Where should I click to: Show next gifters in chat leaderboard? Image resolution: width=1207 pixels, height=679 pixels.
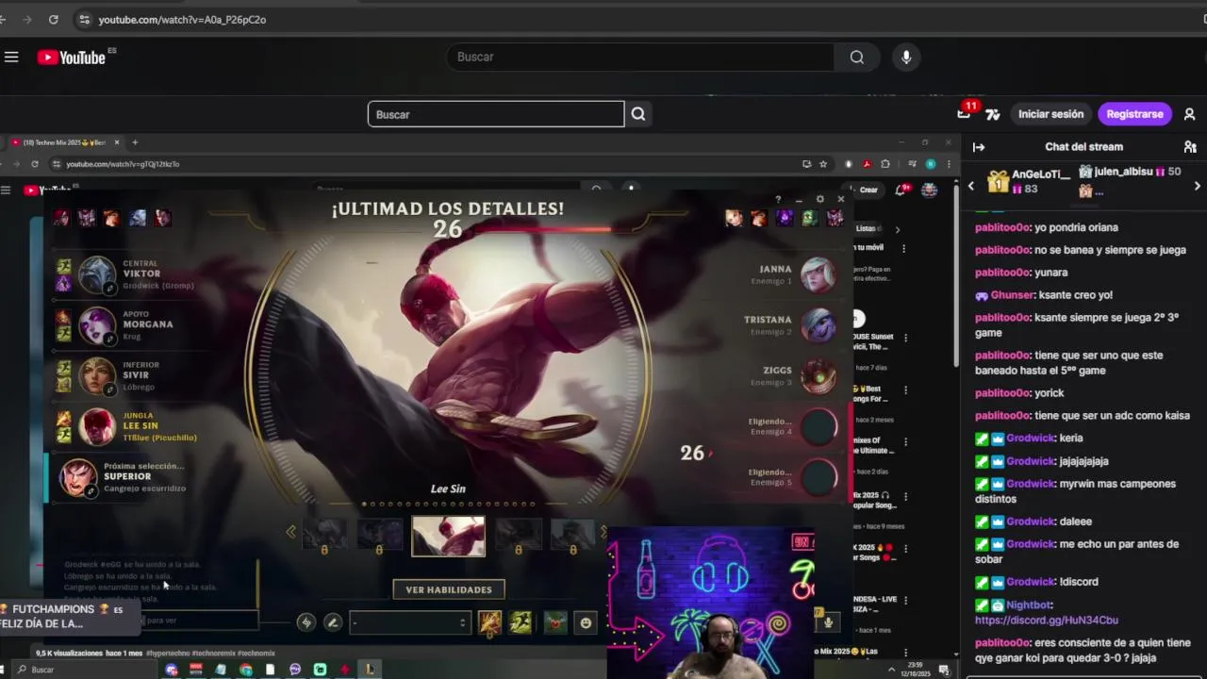pyautogui.click(x=1198, y=186)
